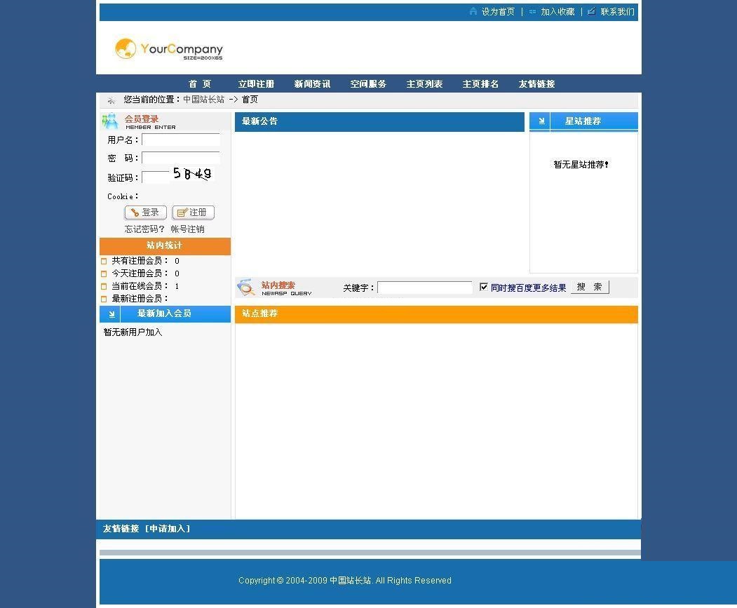The height and width of the screenshot is (608, 737).
Task: Click the 加入收藏 link
Action: tap(557, 12)
